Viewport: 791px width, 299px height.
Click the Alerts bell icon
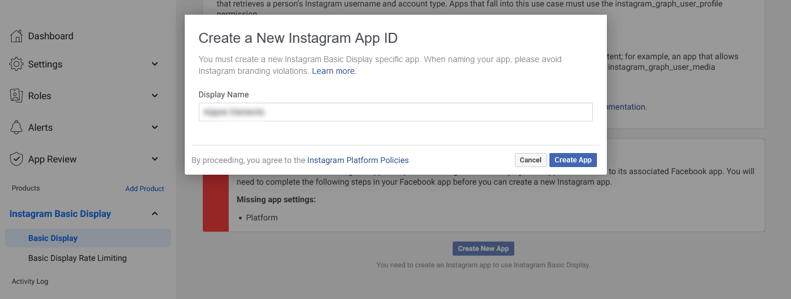[x=16, y=127]
